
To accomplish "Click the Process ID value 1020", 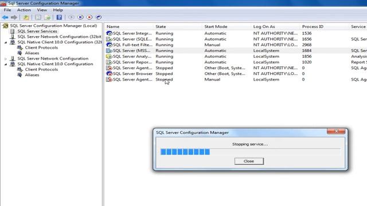I will click(x=307, y=62).
